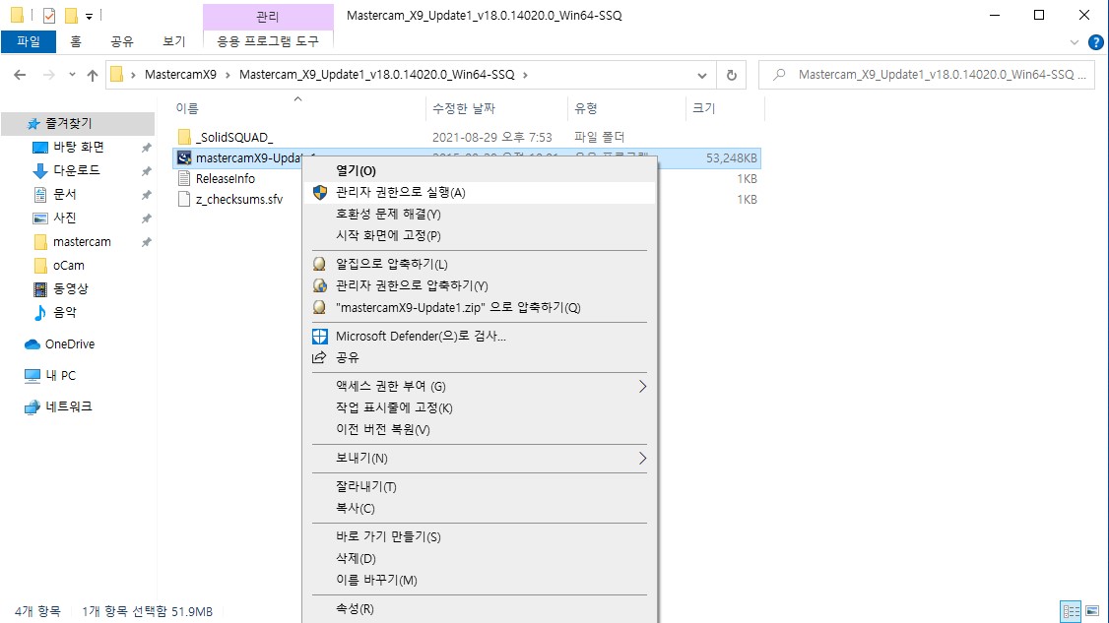
Task: Open the Share (공유) ribbon tab
Action: pyautogui.click(x=122, y=41)
